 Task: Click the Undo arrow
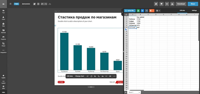pos(42,4)
